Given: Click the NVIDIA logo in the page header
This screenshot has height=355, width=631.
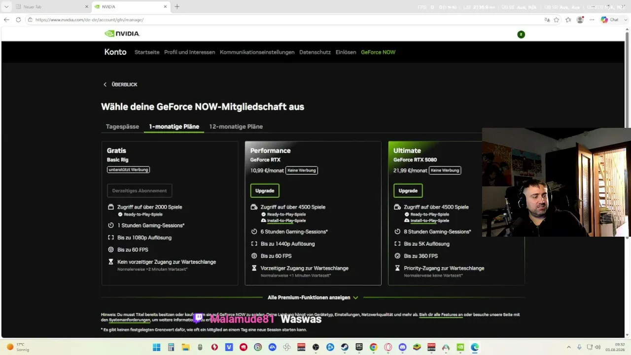Looking at the screenshot, I should click(122, 34).
